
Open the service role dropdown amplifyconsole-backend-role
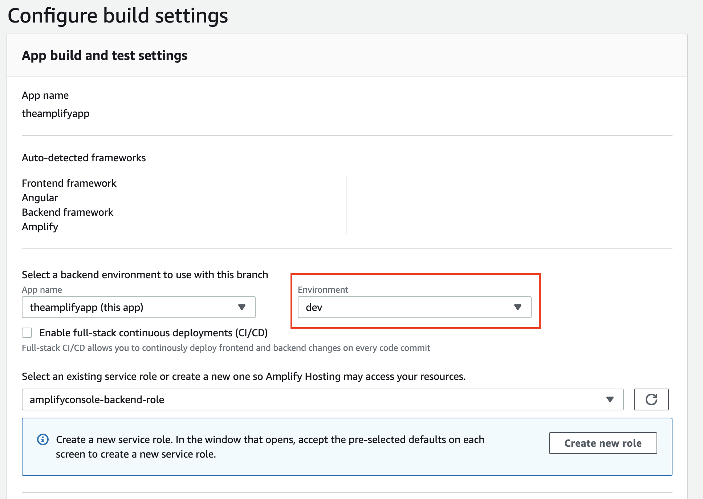click(x=322, y=399)
